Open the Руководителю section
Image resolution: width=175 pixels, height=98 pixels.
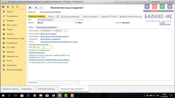[12, 16]
